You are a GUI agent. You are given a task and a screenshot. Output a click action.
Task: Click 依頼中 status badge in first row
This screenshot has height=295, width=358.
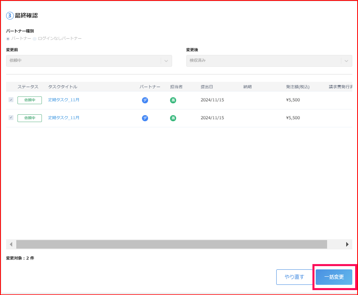click(x=30, y=100)
